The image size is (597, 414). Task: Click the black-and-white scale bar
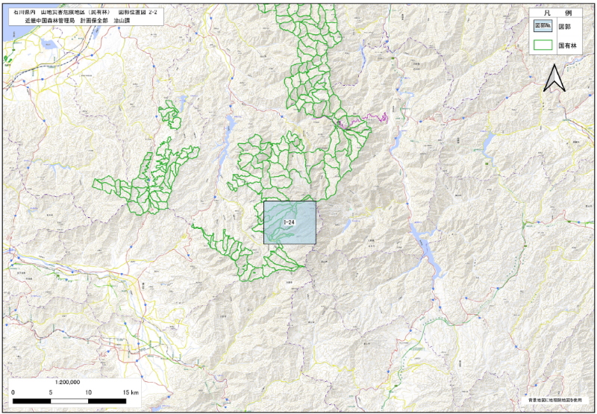tap(69, 401)
